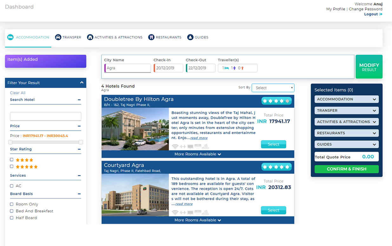The image size is (392, 246).
Task: Expand Restaurants in Selected Items
Action: (347, 133)
